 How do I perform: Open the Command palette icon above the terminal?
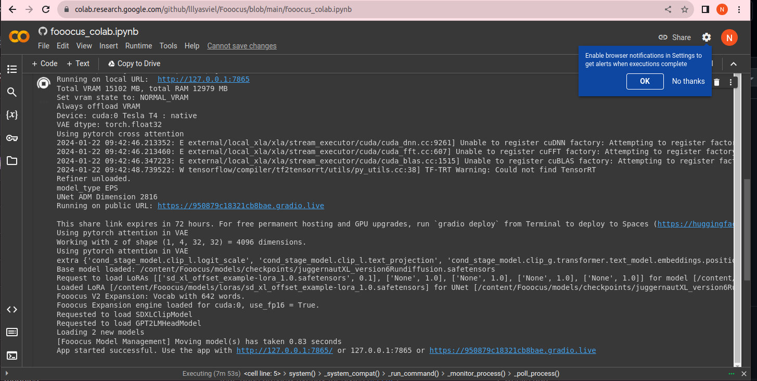pos(11,332)
